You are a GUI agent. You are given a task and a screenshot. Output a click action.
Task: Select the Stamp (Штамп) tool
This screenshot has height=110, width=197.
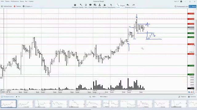(x=99, y=6)
